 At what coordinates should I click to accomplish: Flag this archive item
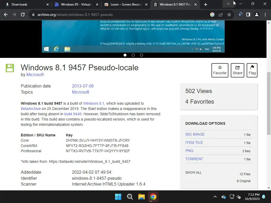(252, 70)
